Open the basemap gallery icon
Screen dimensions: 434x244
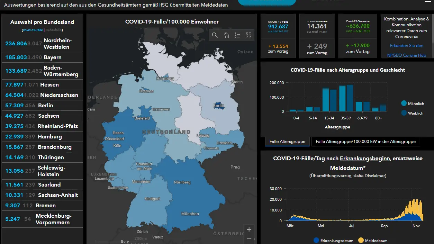tap(248, 35)
